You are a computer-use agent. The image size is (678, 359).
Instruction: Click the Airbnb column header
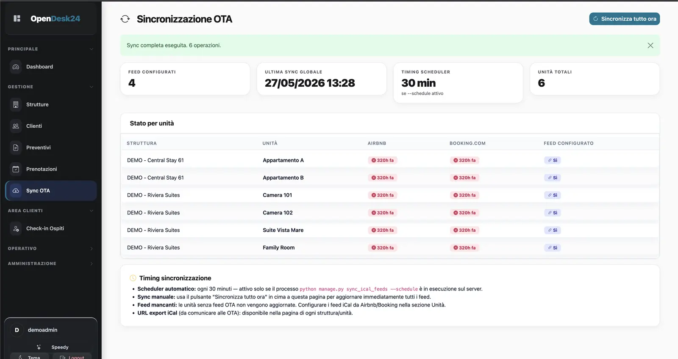(377, 143)
